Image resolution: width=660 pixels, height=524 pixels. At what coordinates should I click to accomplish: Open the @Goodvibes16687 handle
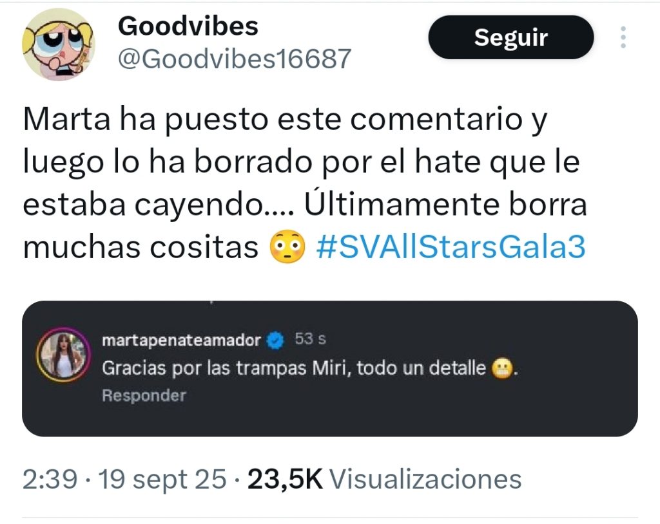235,59
